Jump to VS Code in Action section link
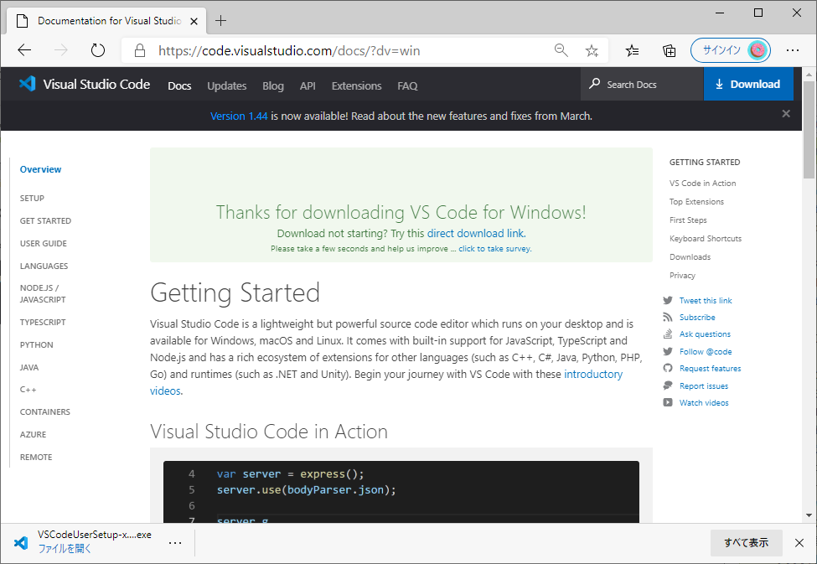 pyautogui.click(x=702, y=183)
